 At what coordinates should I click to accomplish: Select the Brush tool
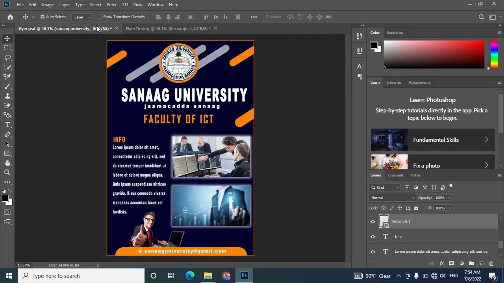tap(7, 86)
